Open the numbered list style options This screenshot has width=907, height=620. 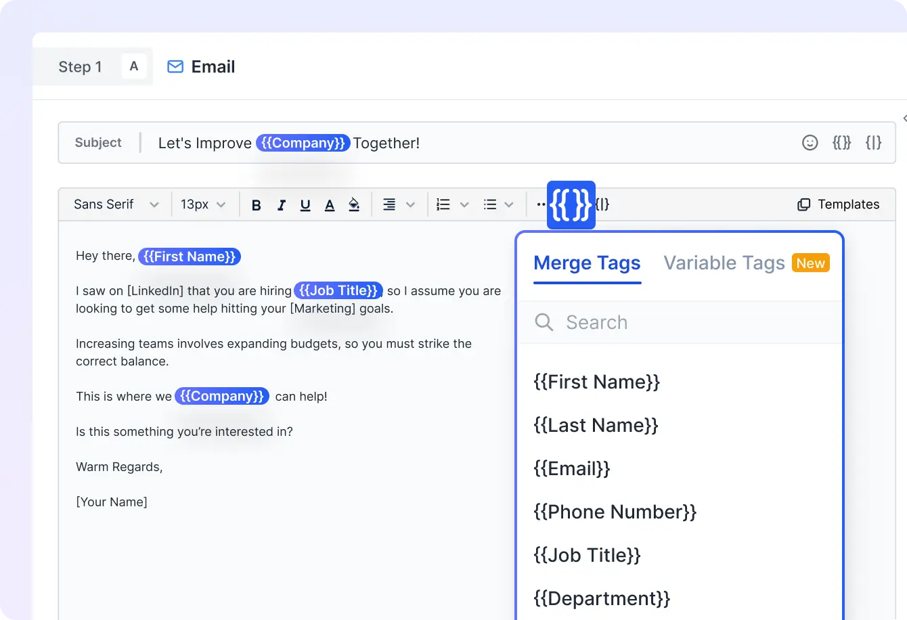point(451,204)
